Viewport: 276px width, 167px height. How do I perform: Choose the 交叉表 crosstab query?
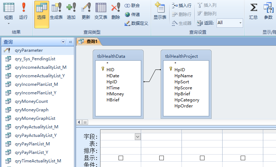click(101, 11)
